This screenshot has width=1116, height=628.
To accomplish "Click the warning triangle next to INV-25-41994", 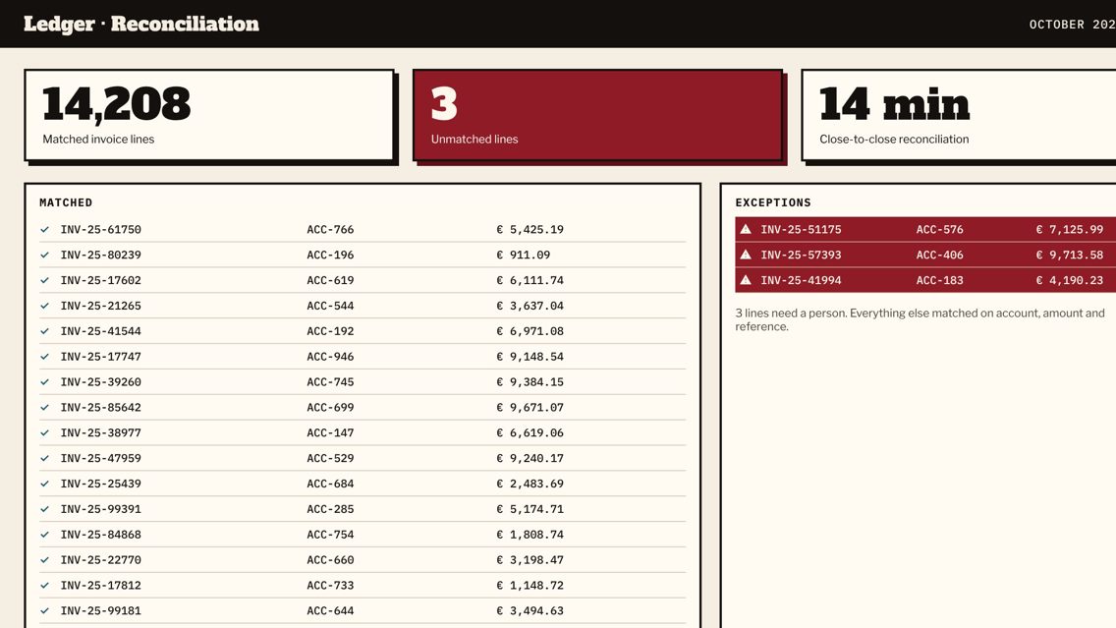I will (746, 280).
